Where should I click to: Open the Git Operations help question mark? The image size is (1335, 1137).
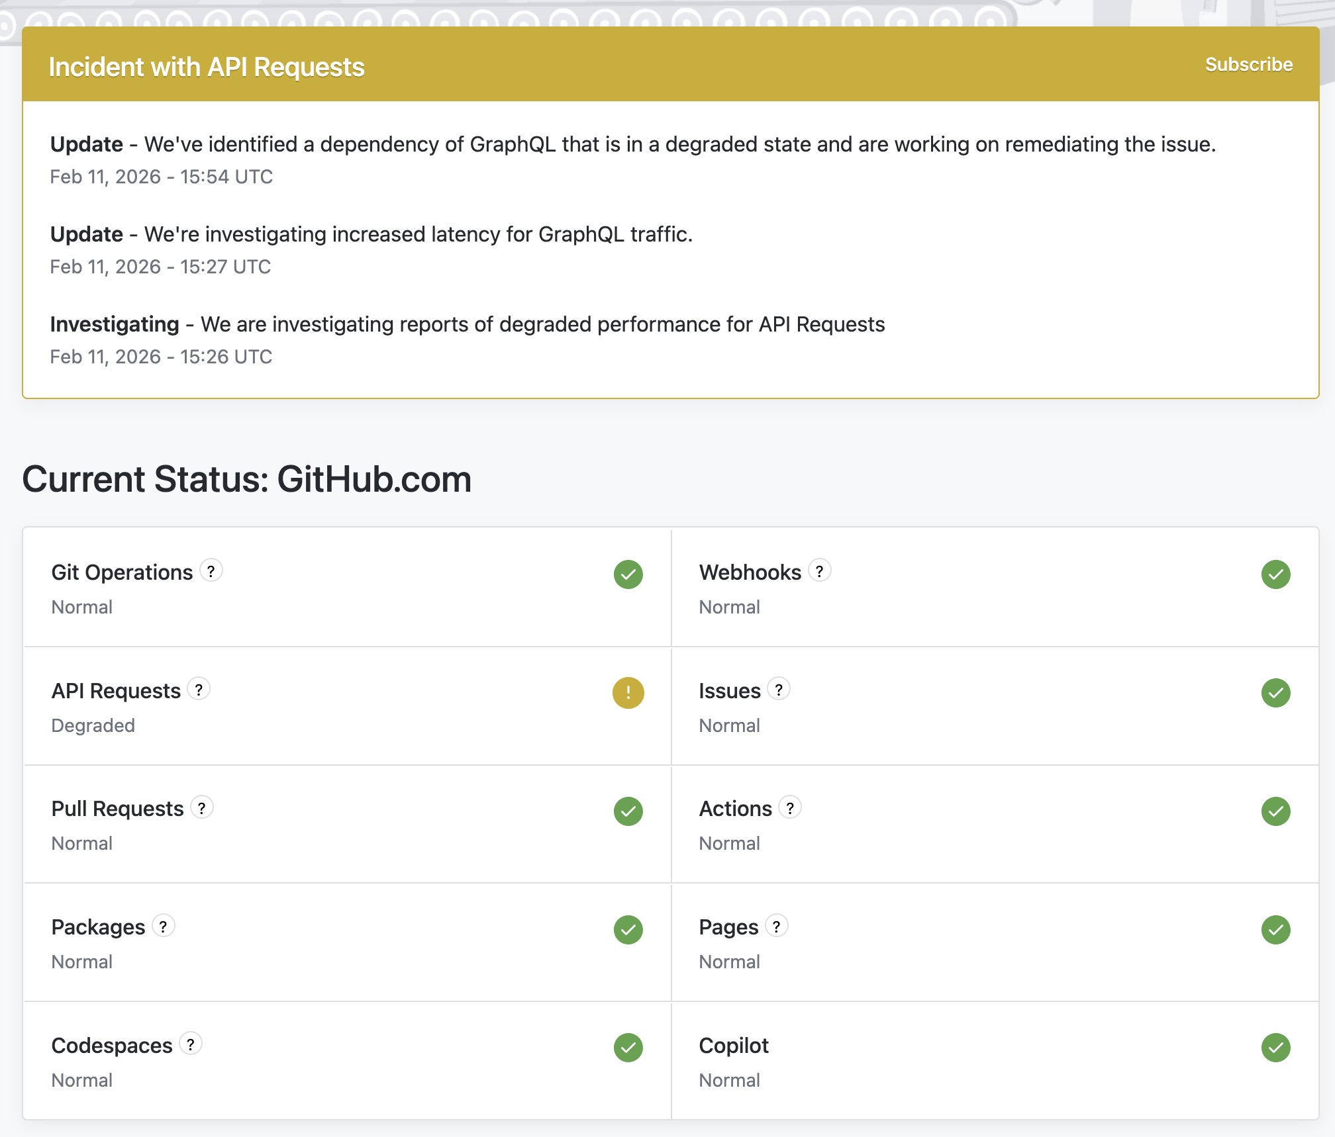(x=211, y=570)
